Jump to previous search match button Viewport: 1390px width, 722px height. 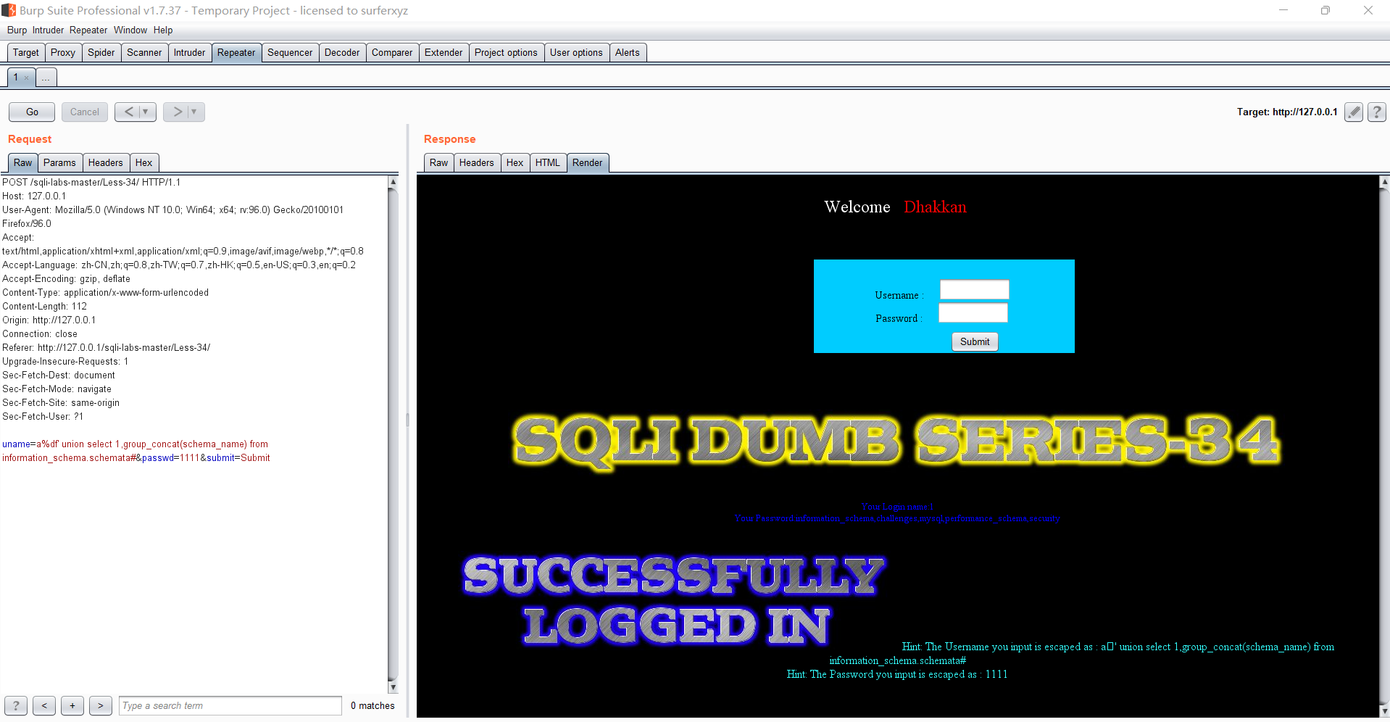44,705
